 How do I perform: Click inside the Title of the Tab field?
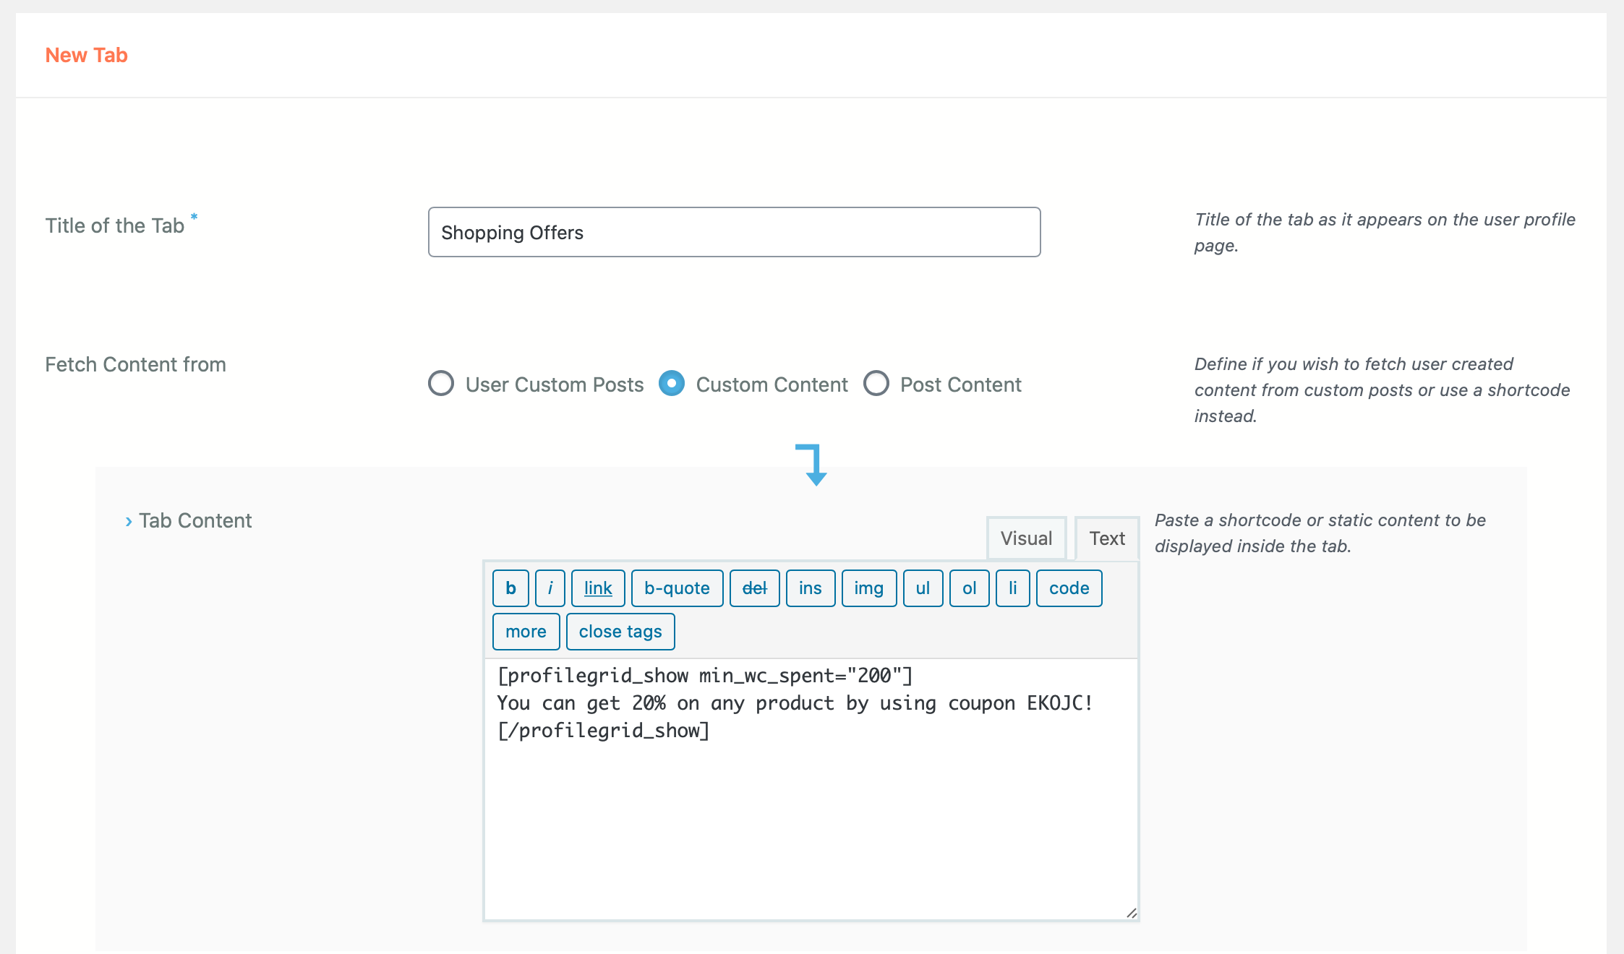pyautogui.click(x=733, y=232)
